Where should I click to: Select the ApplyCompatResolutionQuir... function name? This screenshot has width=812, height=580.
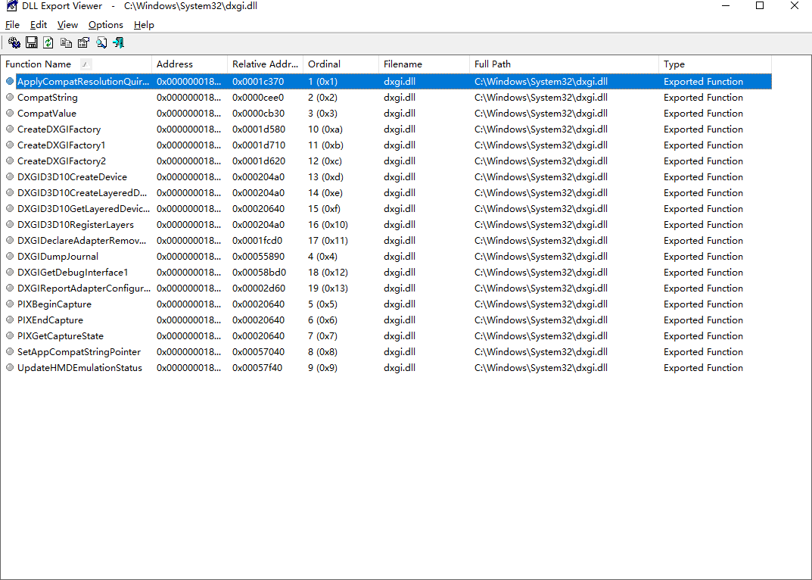(82, 81)
